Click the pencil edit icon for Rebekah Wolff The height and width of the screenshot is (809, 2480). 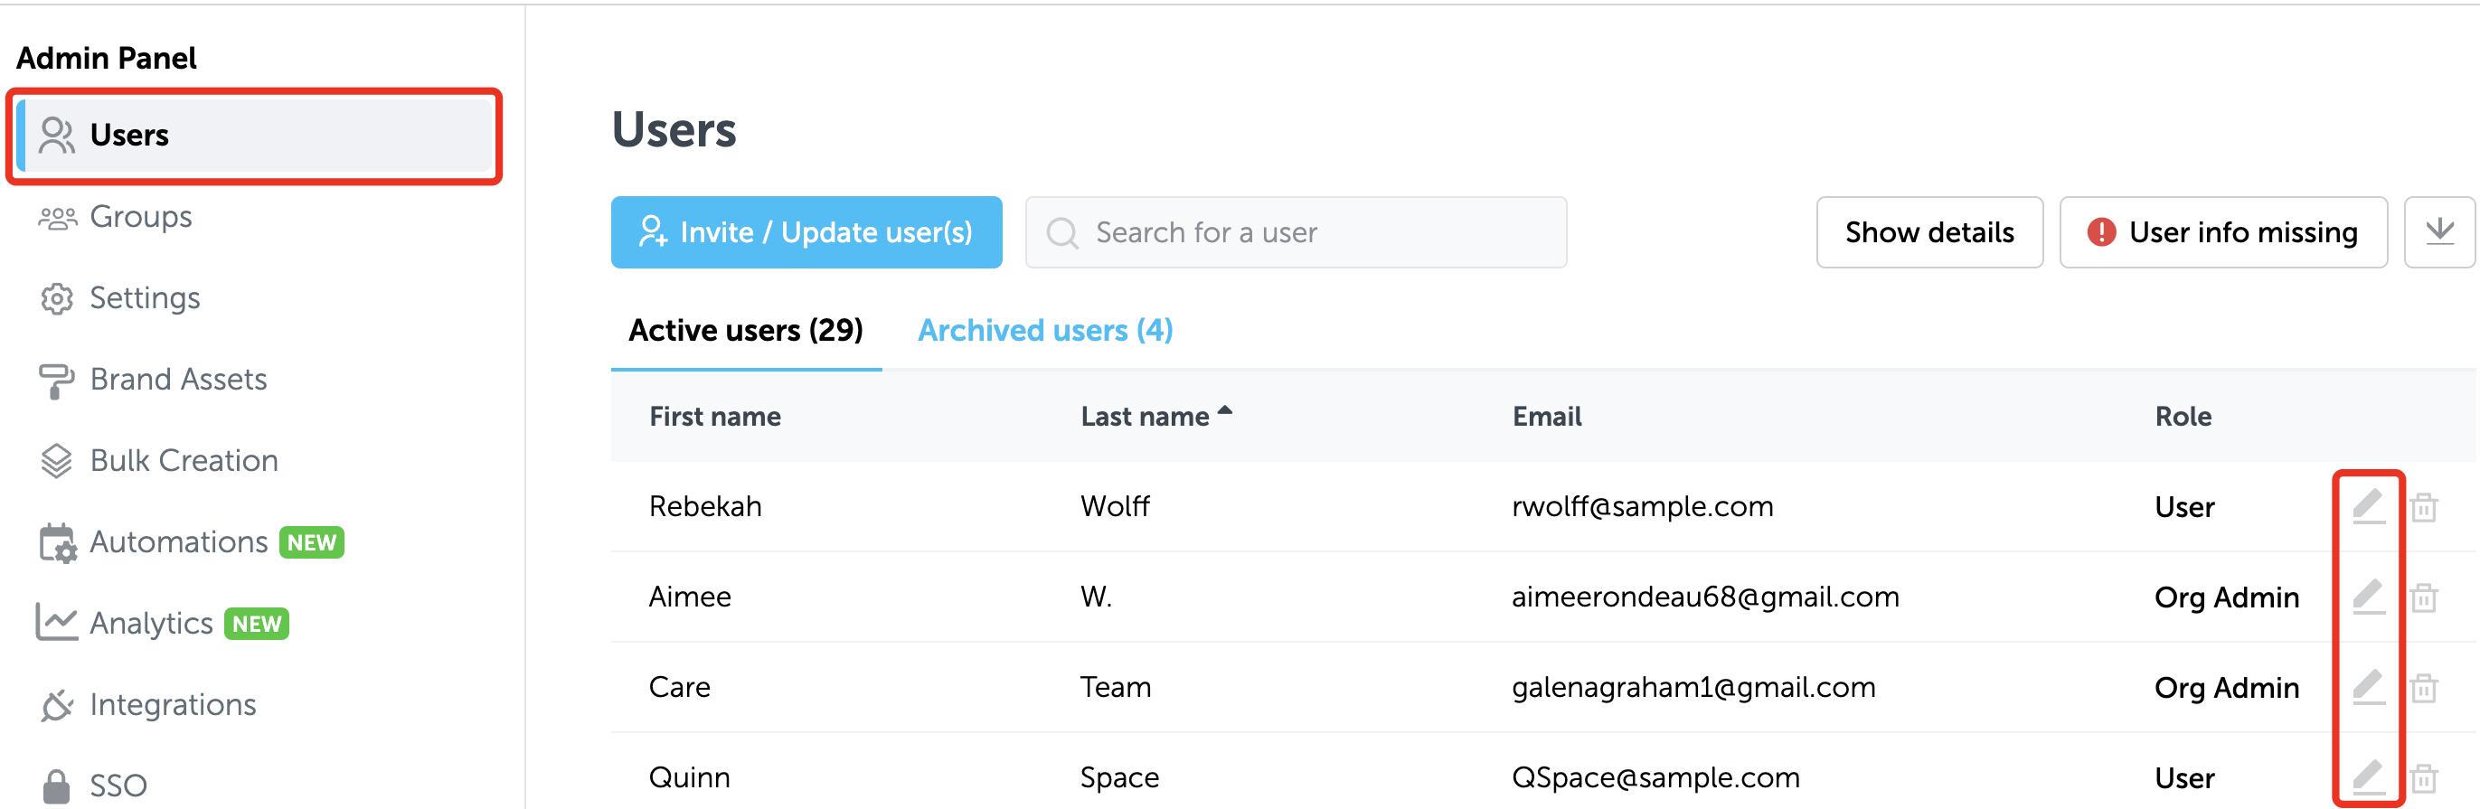[2368, 506]
